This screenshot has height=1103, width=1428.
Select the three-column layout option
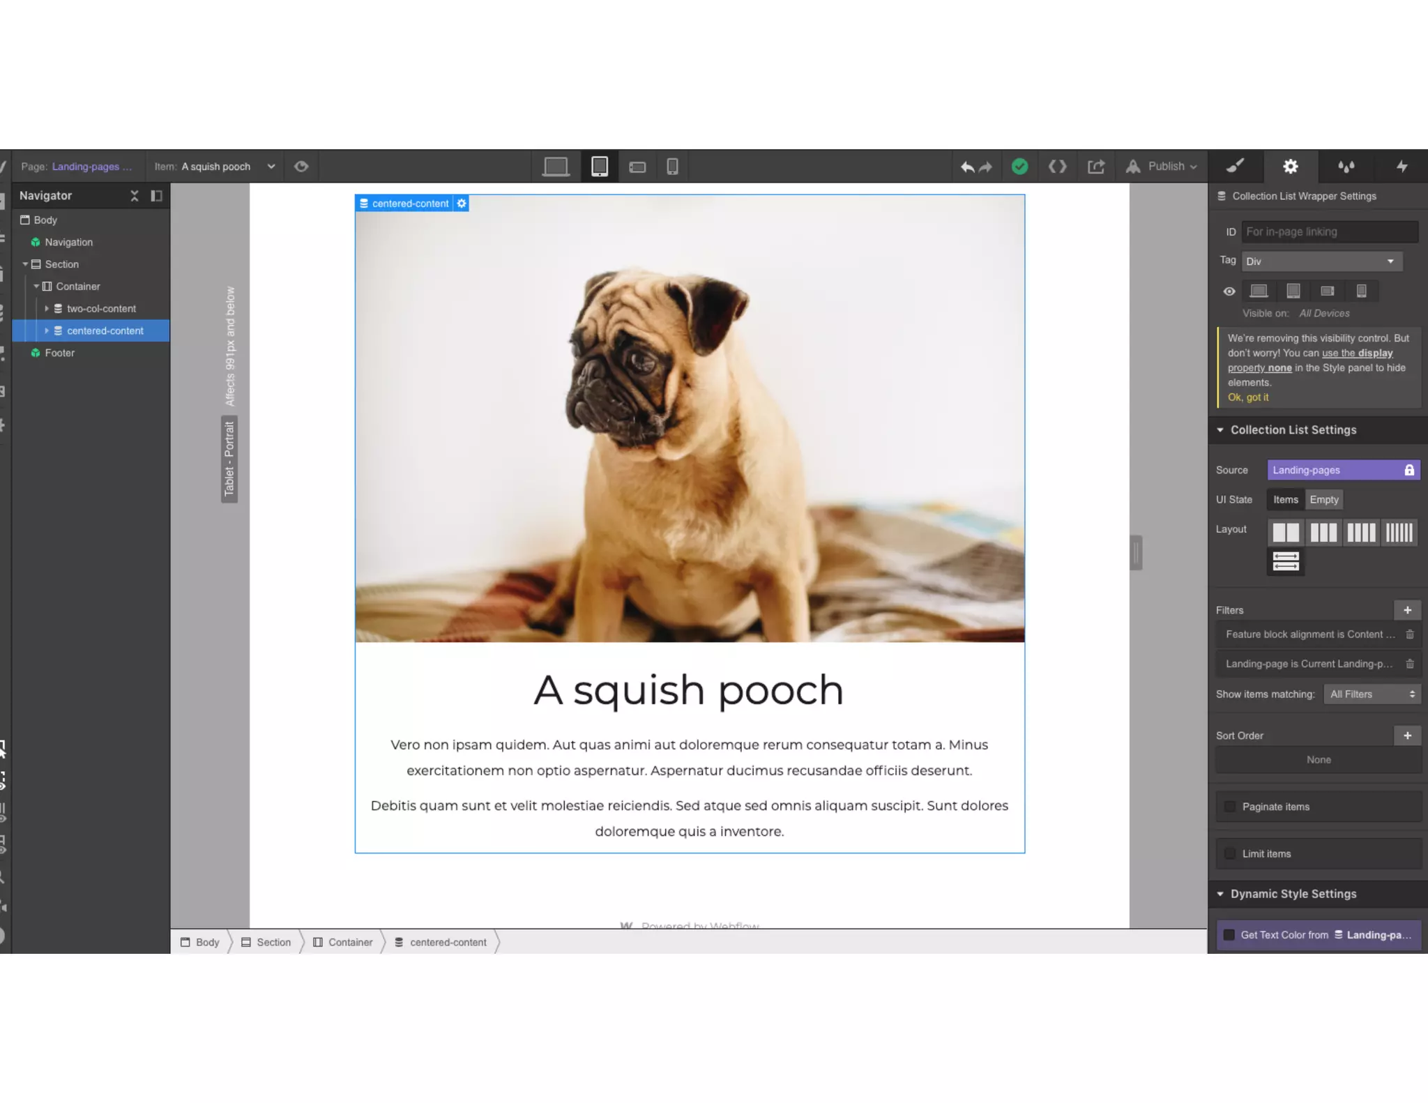1323,533
